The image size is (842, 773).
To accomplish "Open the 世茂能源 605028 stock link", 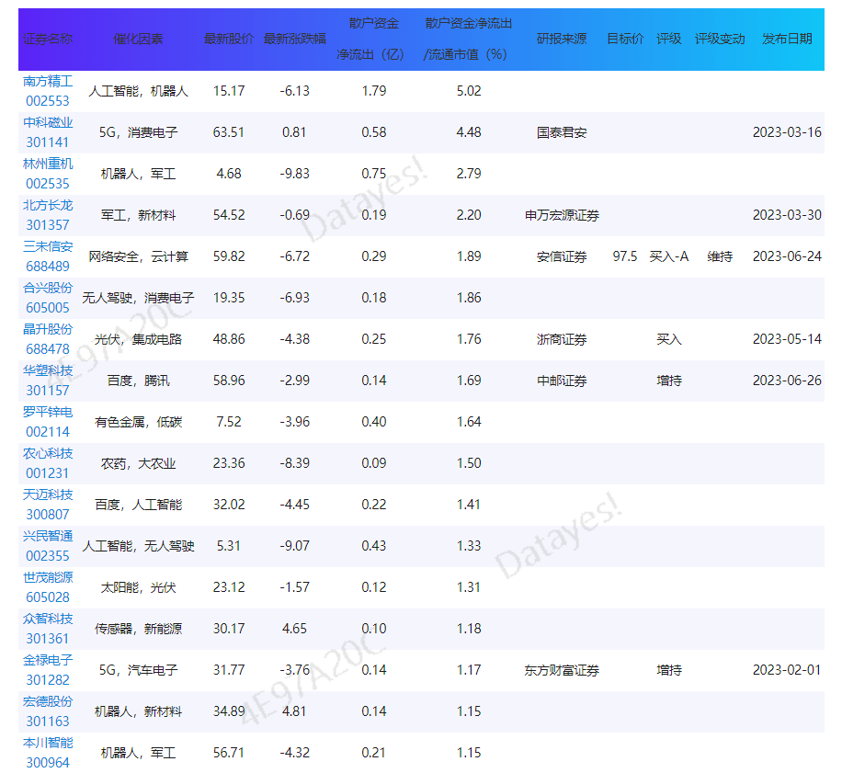I will coord(48,587).
